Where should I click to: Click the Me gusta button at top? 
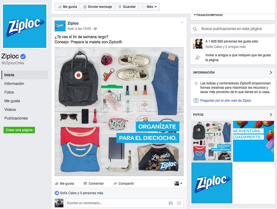[x=67, y=7]
